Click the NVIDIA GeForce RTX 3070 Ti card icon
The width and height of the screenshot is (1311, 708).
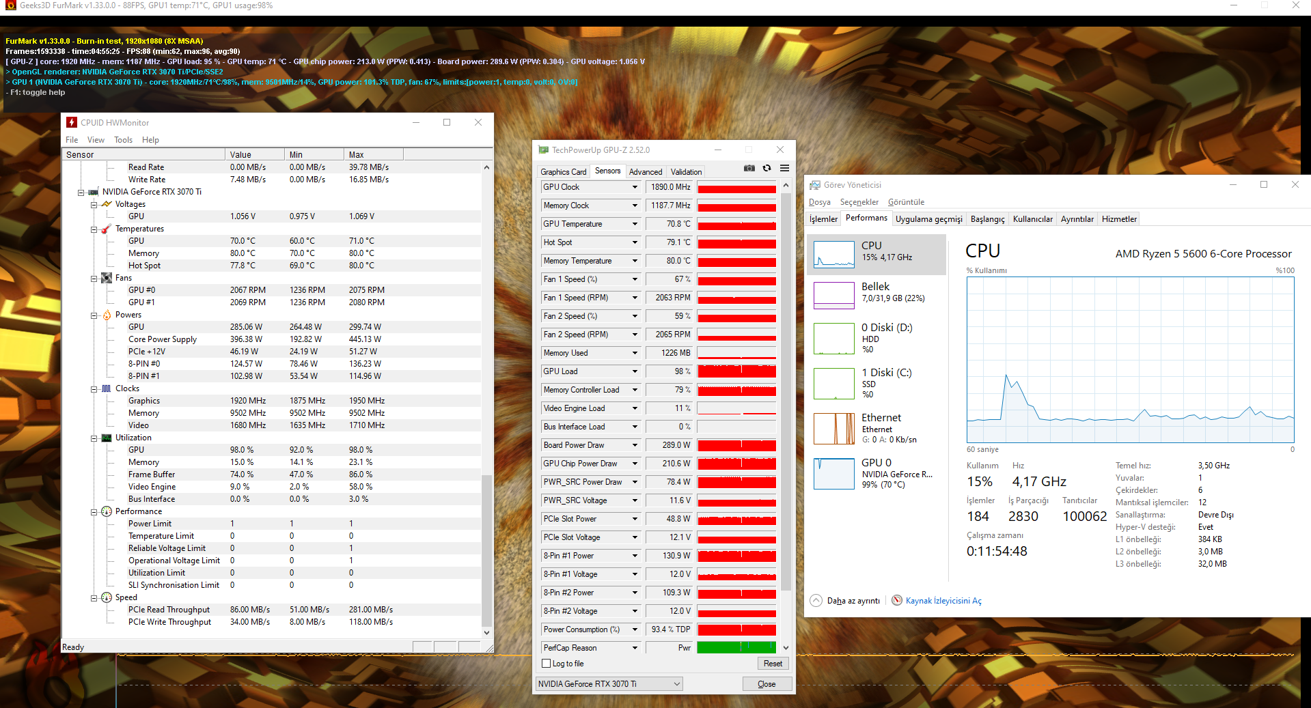pyautogui.click(x=94, y=192)
